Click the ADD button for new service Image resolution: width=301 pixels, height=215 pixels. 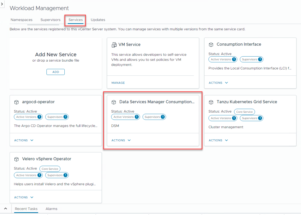[x=56, y=72]
